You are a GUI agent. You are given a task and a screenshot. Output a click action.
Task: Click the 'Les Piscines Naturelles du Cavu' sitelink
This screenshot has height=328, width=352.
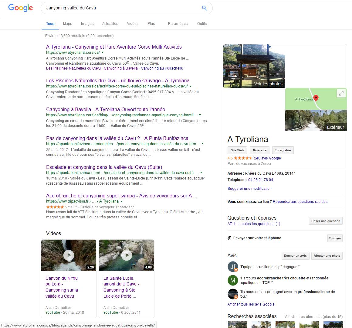(x=73, y=68)
